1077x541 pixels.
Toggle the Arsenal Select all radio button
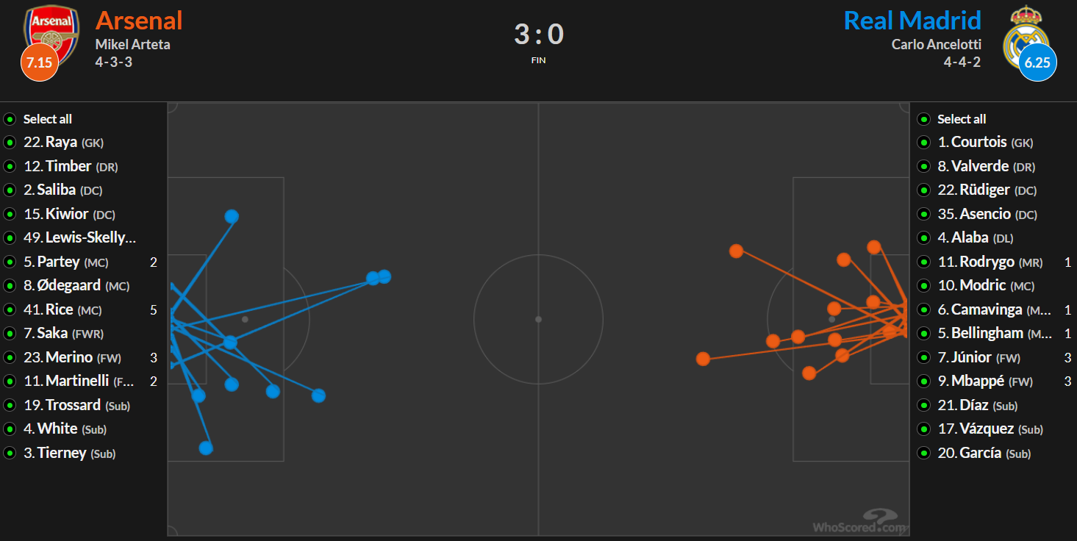pos(10,119)
